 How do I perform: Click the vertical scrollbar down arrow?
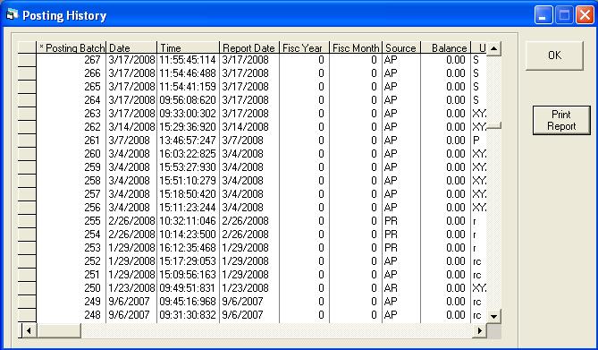point(494,316)
